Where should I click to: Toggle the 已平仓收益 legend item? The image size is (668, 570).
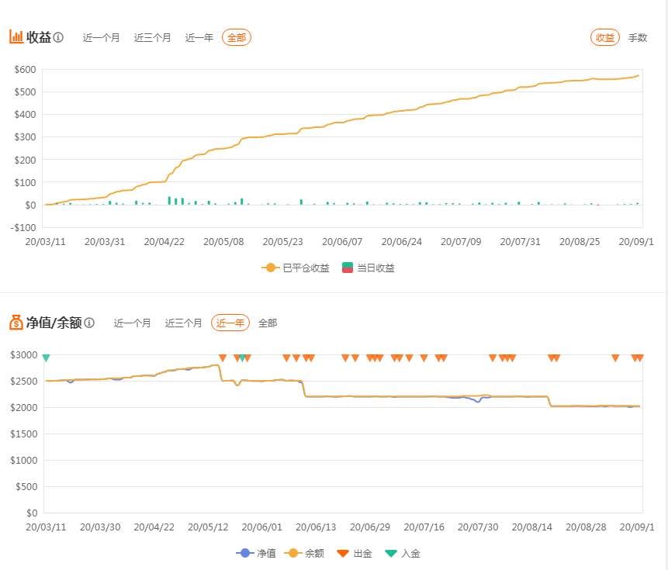coord(296,268)
